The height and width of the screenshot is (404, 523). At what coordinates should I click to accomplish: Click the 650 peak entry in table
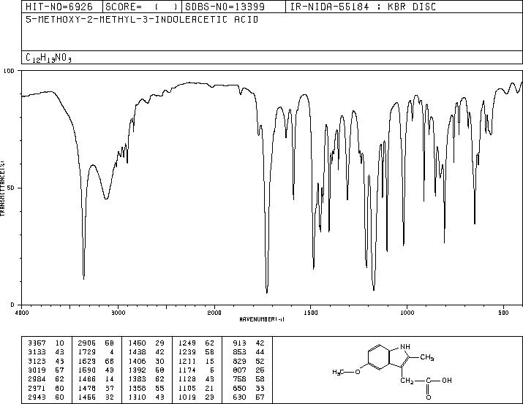point(249,388)
